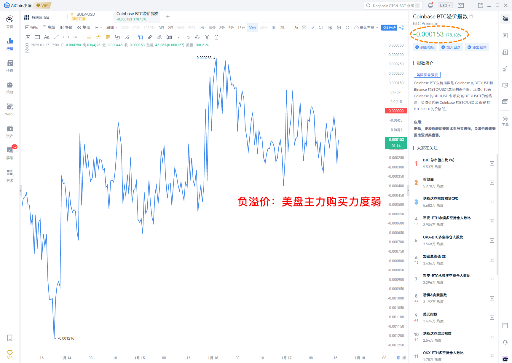Toggle the 主 indicator marker
This screenshot has width=512, height=363.
tap(89, 37)
